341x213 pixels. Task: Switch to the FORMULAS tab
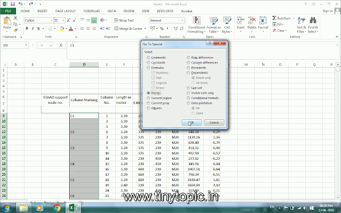coord(92,11)
